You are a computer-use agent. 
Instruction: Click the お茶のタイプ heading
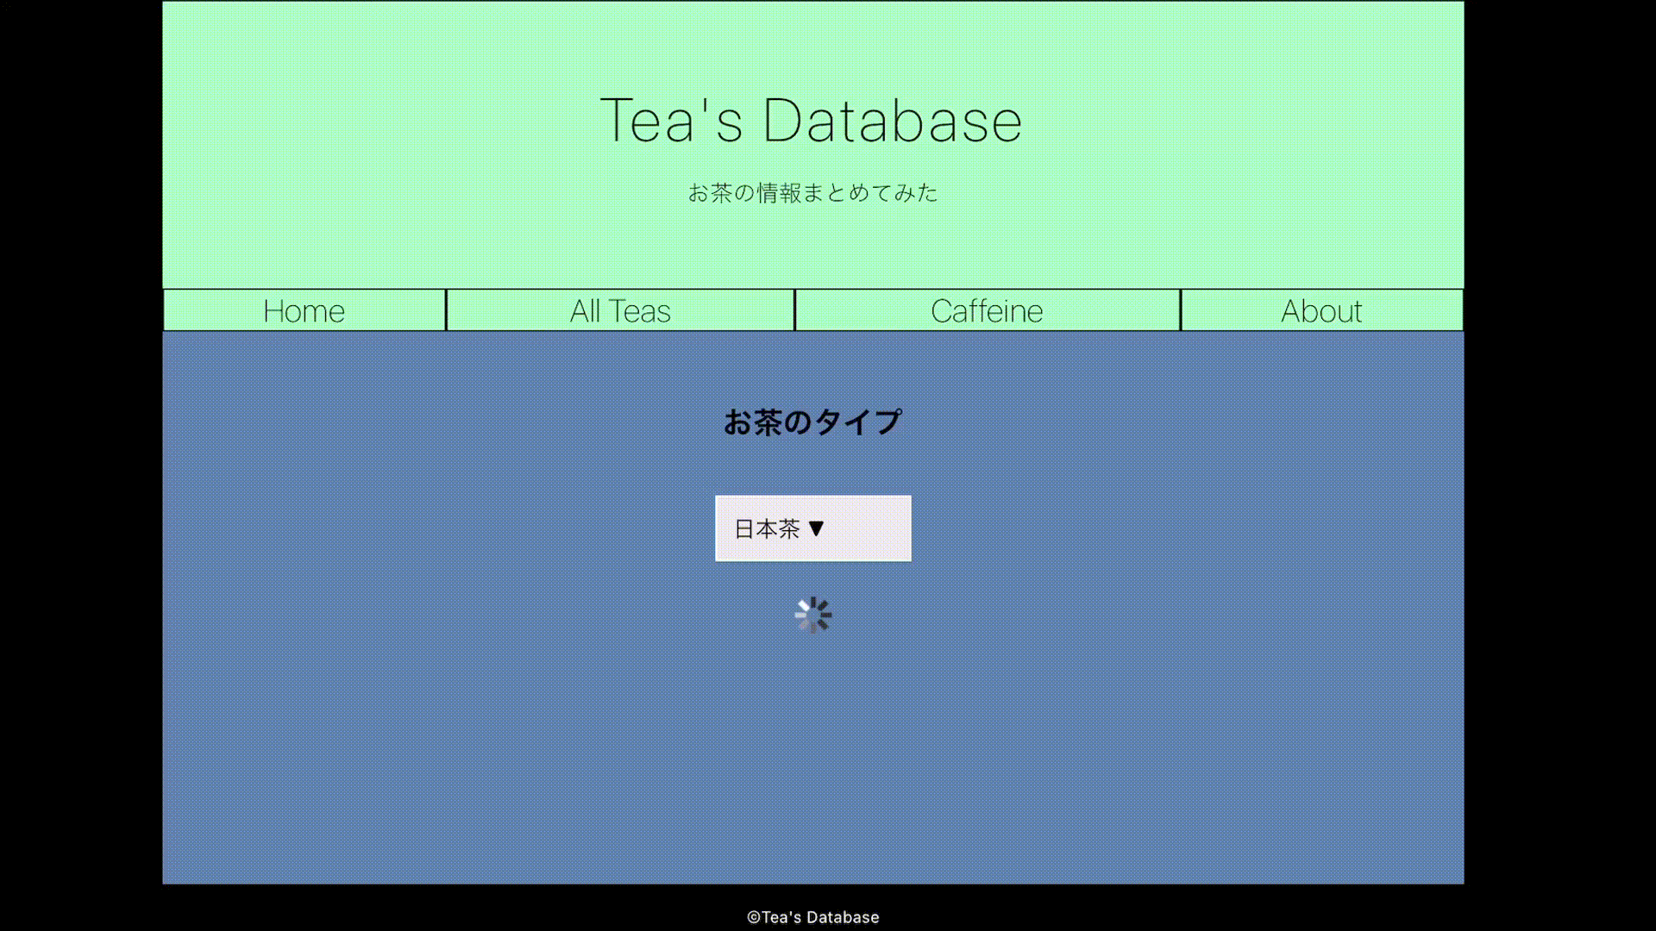[812, 422]
